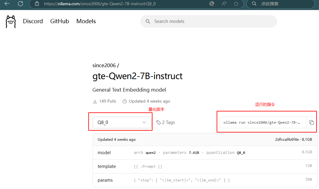
Task: Go back with the browser back arrow
Action: (x=7, y=4)
